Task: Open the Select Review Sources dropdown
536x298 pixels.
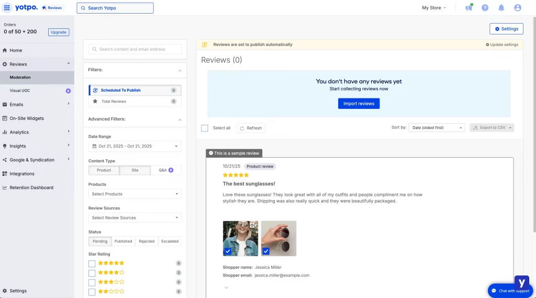Action: (135, 217)
